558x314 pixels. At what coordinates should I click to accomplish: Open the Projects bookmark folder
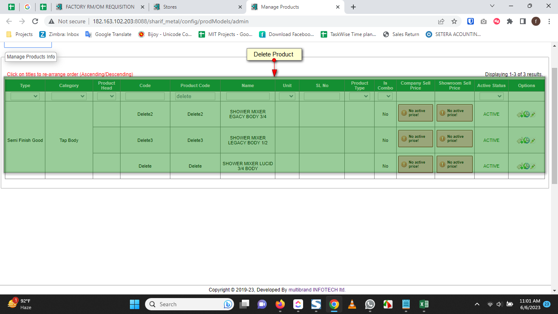20,34
